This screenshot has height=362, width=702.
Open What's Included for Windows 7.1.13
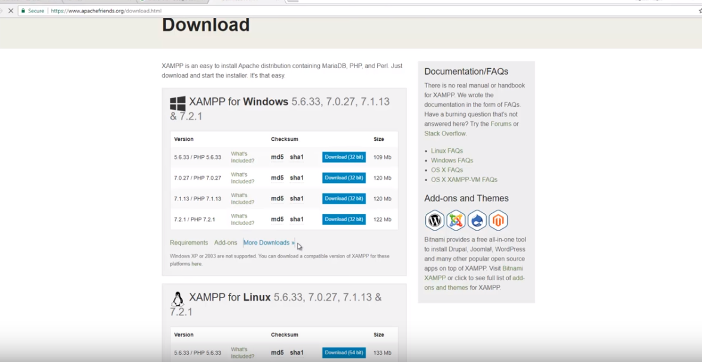click(x=243, y=199)
